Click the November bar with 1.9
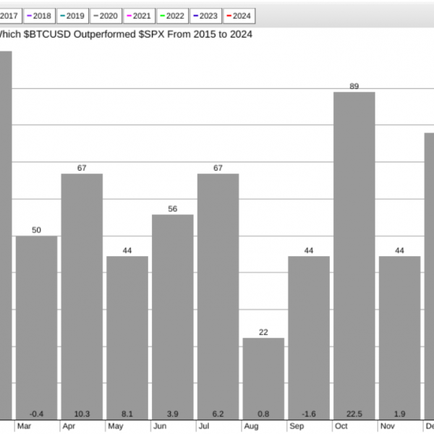This screenshot has width=434, height=434. 400,338
